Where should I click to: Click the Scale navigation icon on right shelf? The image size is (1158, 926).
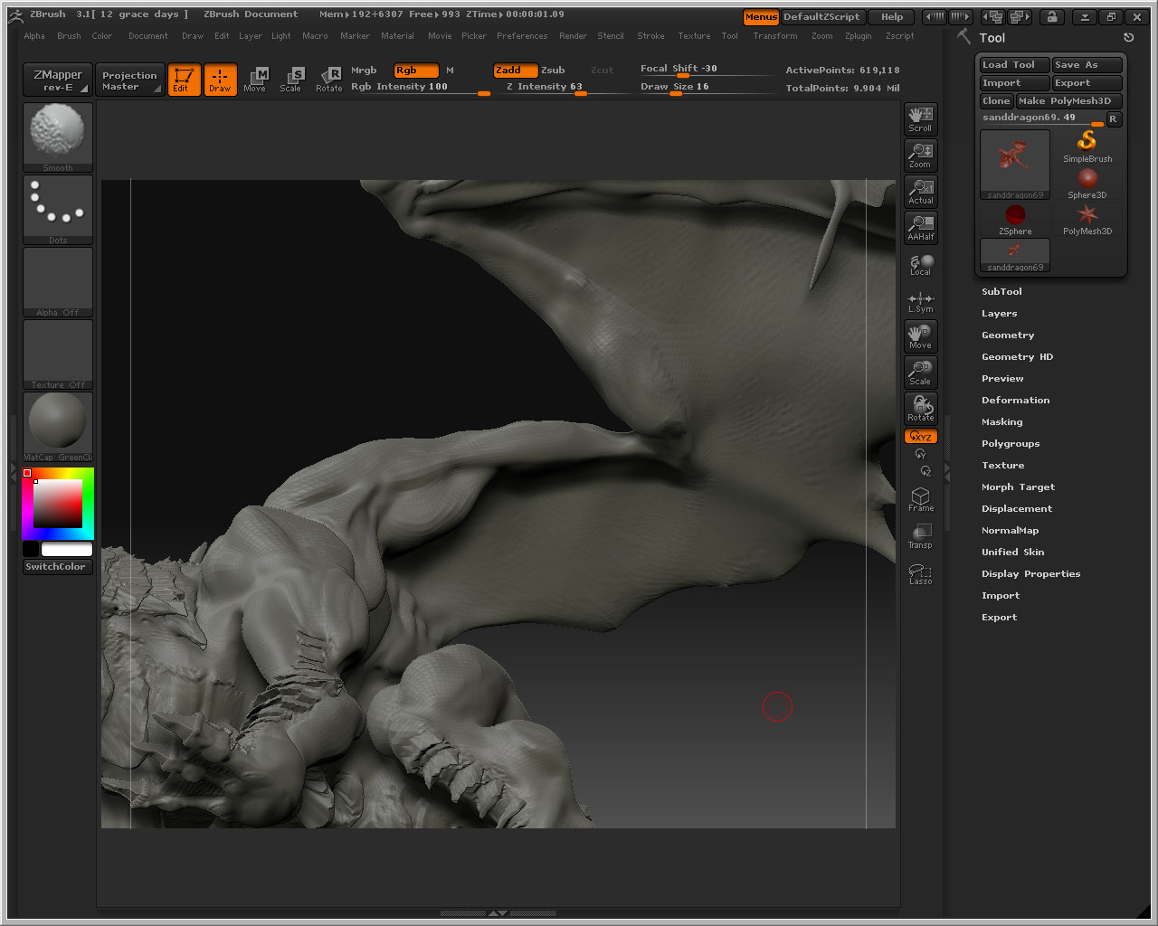coord(921,373)
